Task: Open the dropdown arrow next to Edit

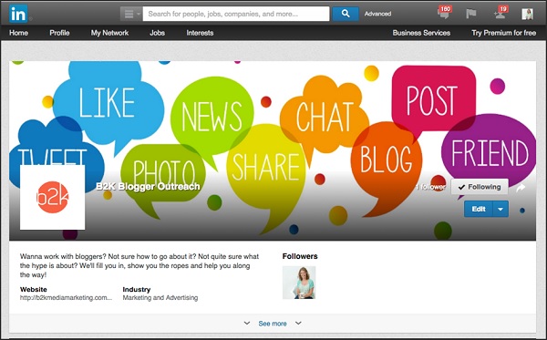Action: (501, 209)
